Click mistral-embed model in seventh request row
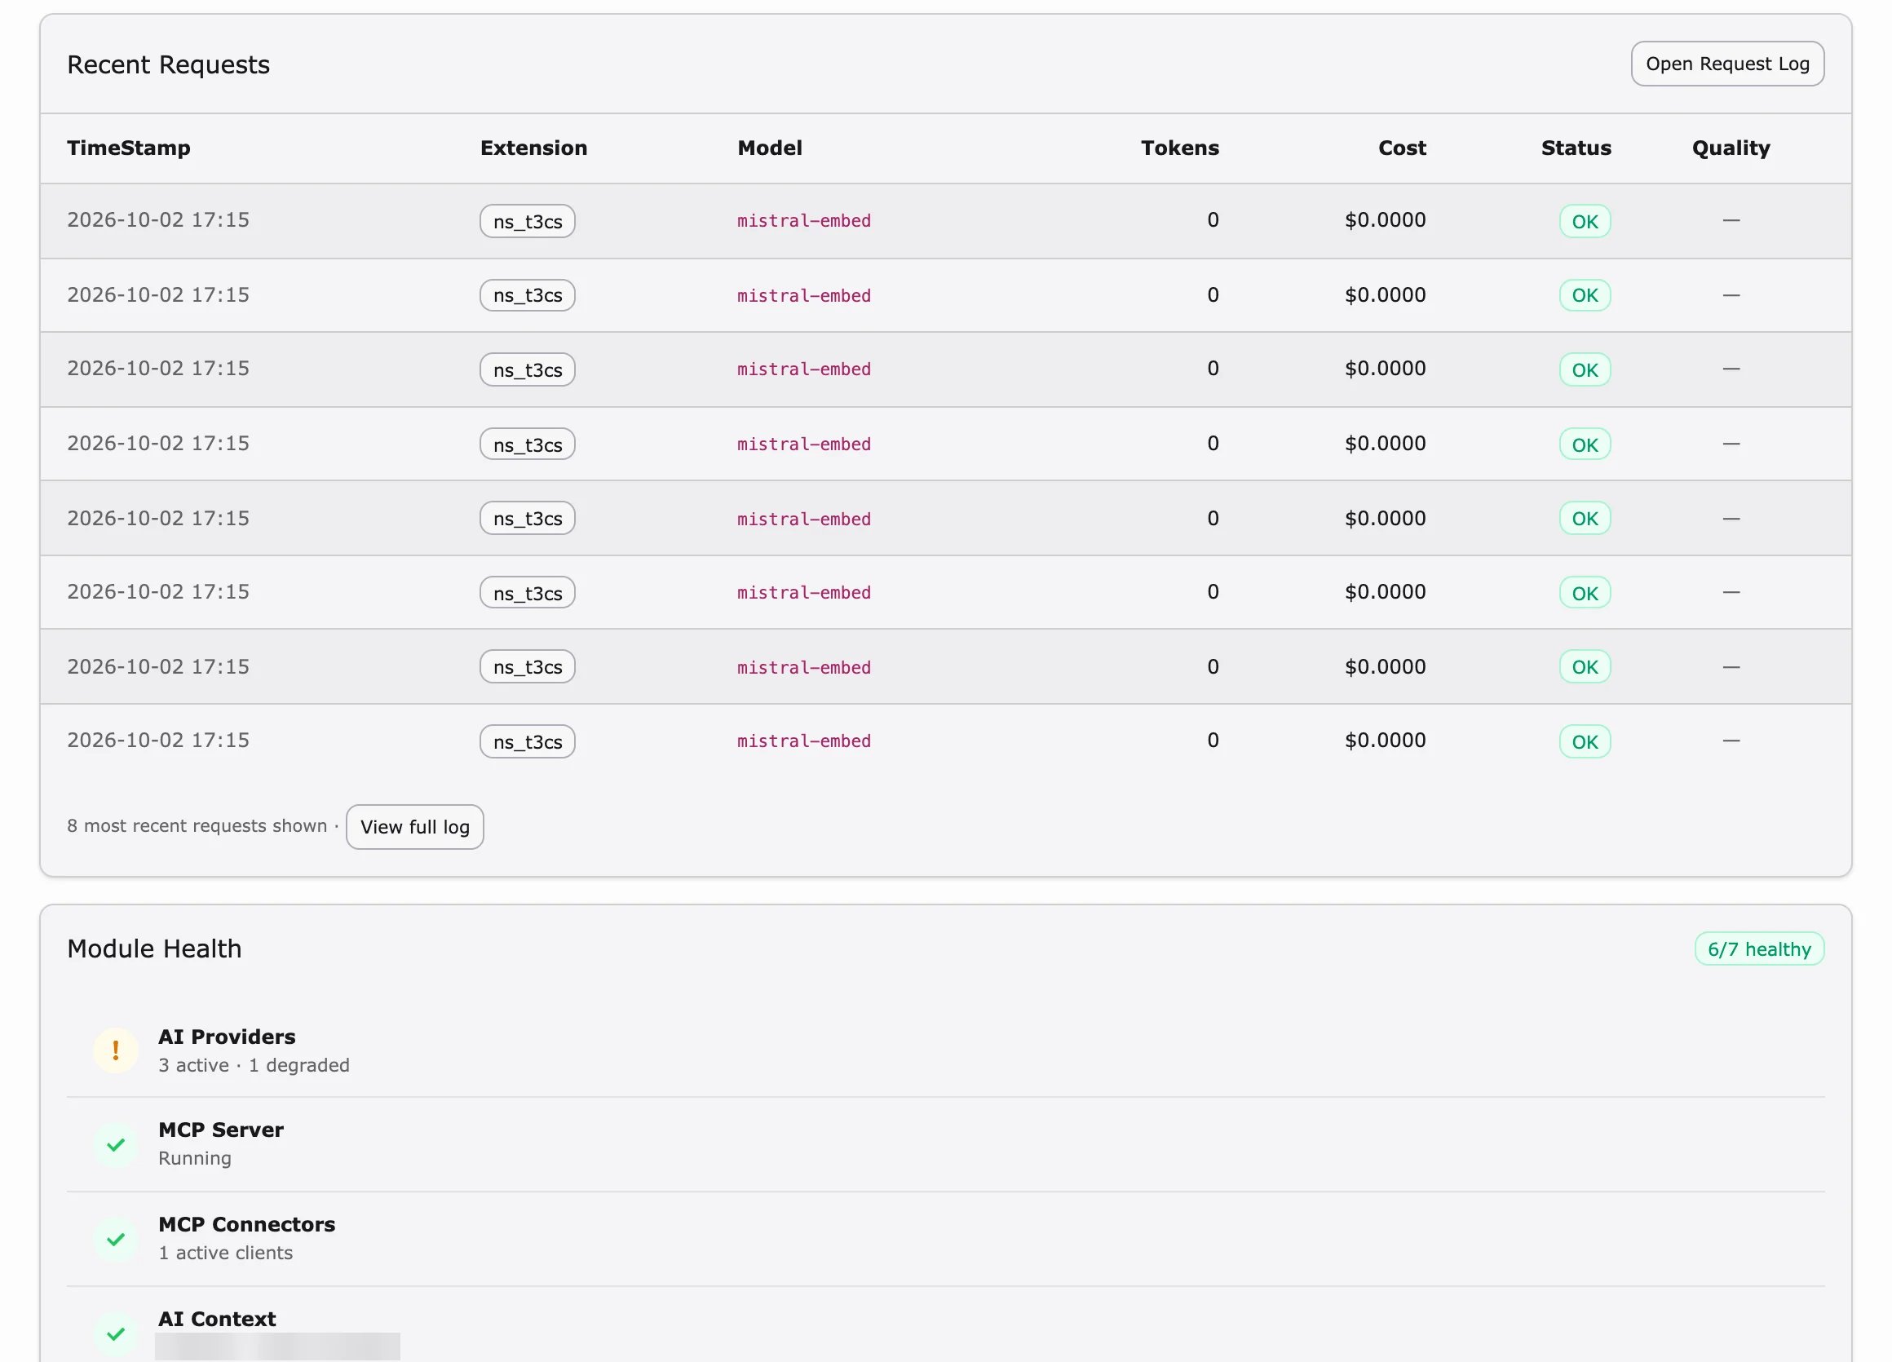 (x=803, y=667)
